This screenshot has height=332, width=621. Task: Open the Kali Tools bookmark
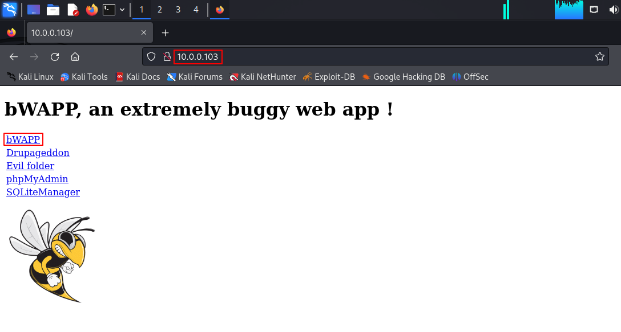[x=84, y=77]
